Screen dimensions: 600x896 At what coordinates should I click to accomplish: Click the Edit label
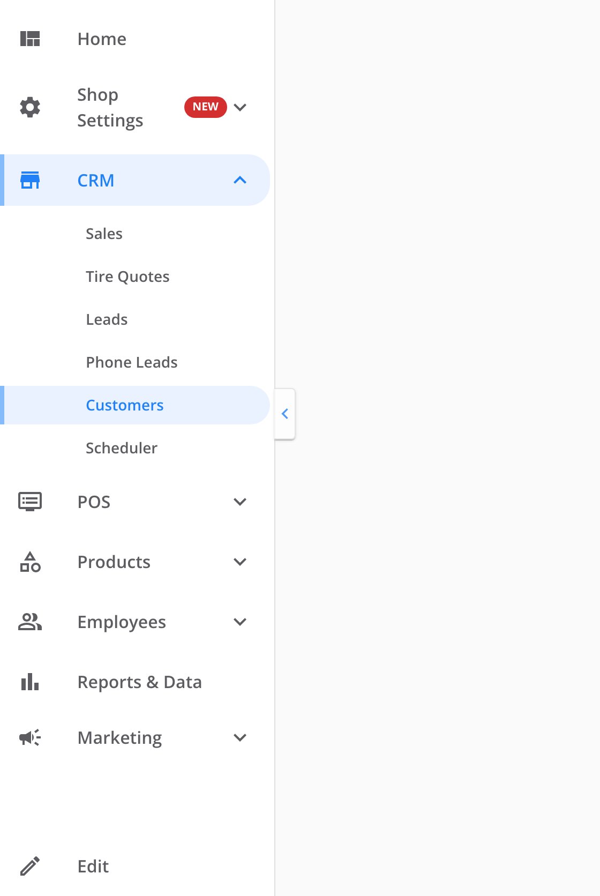93,867
